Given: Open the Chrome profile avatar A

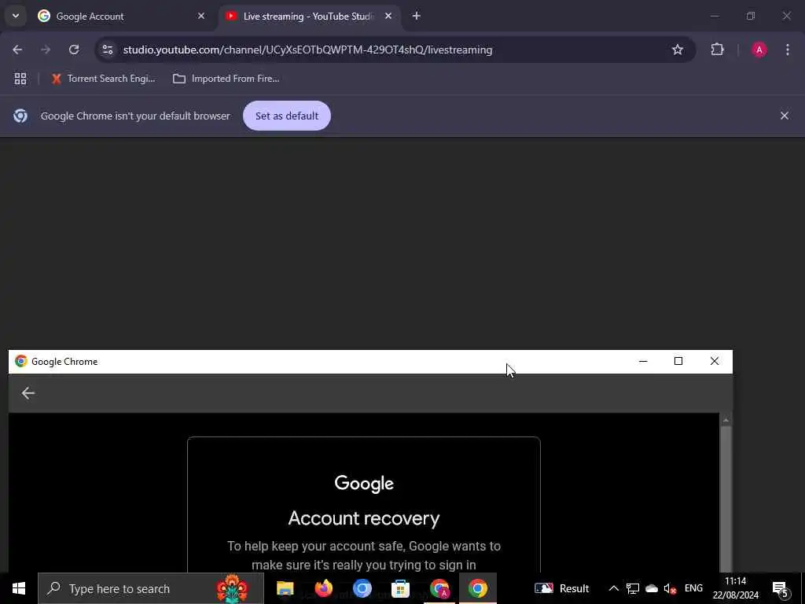Looking at the screenshot, I should [759, 50].
